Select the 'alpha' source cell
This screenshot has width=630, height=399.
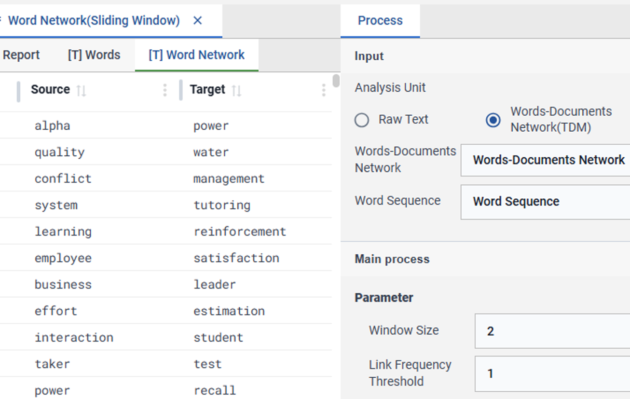(53, 125)
